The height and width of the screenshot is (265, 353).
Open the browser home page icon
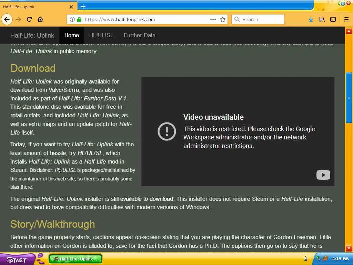[x=40, y=19]
